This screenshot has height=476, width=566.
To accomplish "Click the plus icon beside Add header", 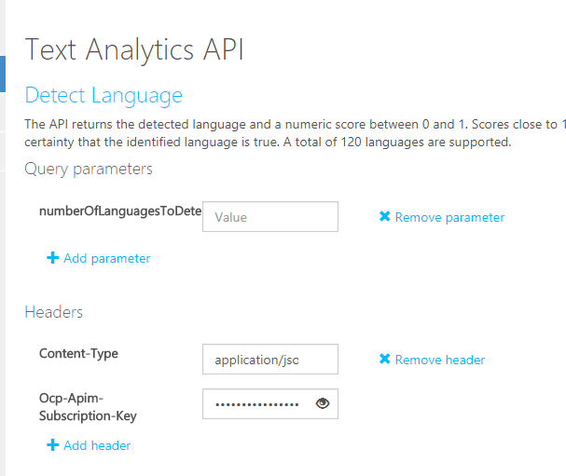I will coord(52,445).
